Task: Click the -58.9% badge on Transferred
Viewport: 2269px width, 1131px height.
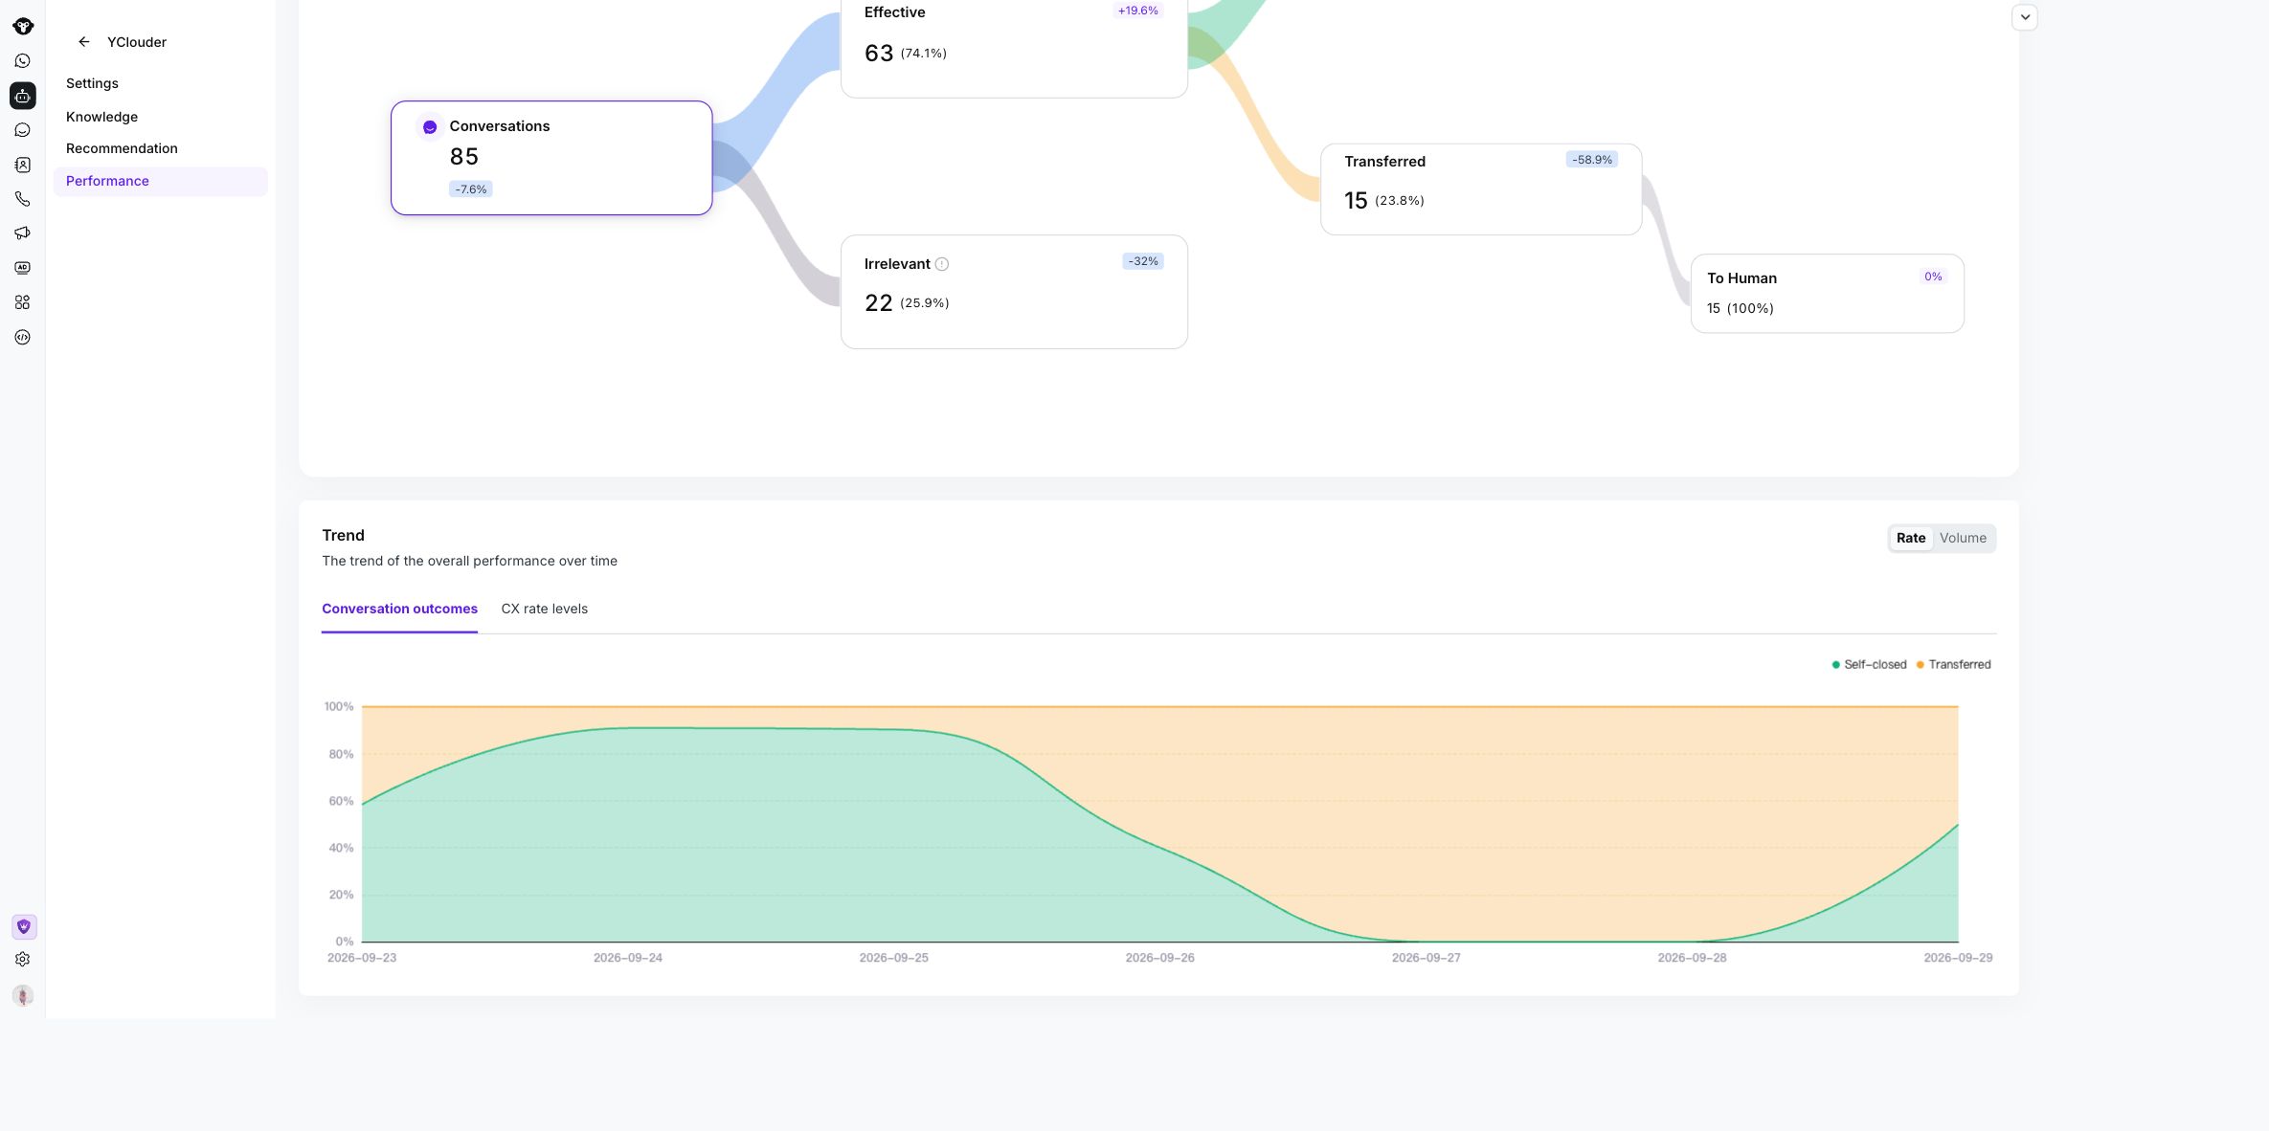Action: [x=1592, y=160]
